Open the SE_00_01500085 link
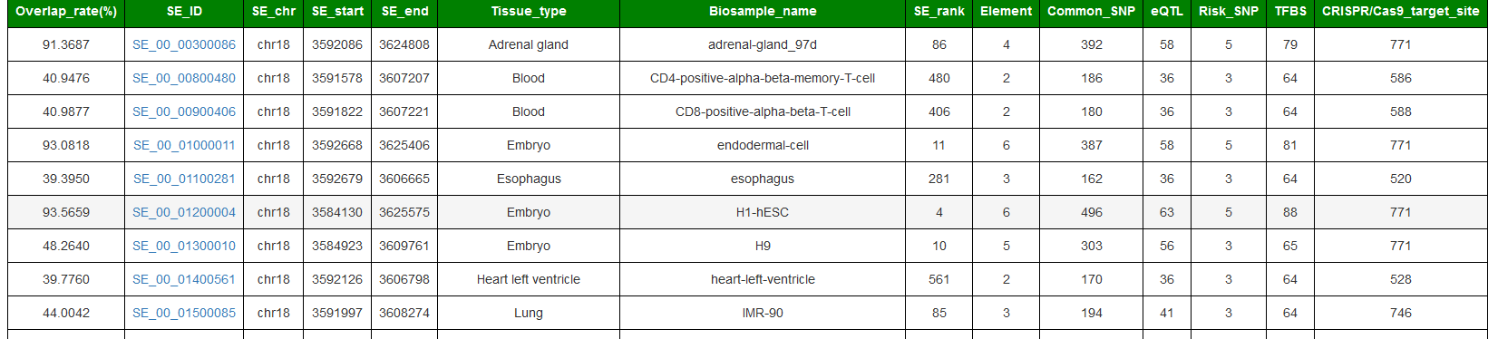The width and height of the screenshot is (1498, 339). click(x=184, y=313)
